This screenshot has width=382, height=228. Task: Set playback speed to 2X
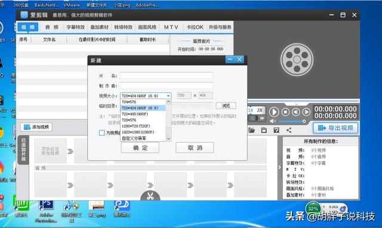click(x=260, y=110)
